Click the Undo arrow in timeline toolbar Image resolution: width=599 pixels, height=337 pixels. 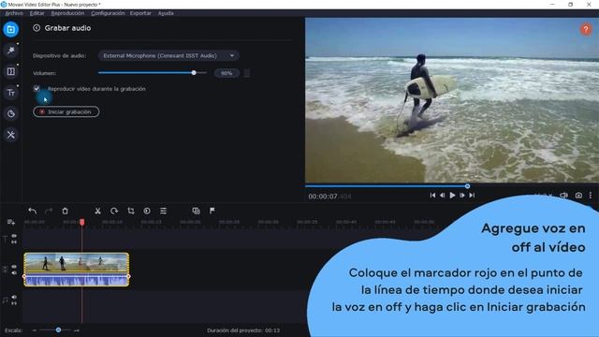[33, 211]
